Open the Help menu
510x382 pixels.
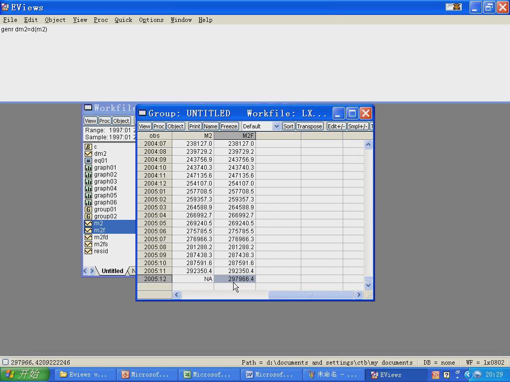coord(205,20)
